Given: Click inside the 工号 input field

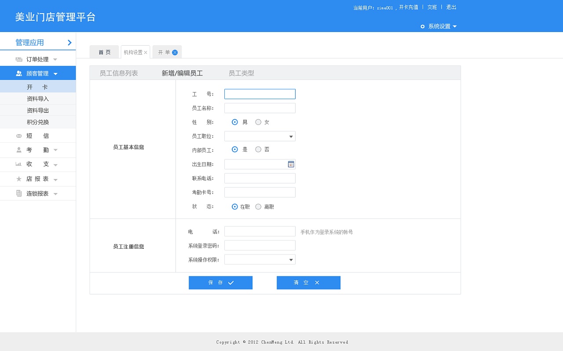Looking at the screenshot, I should [260, 94].
